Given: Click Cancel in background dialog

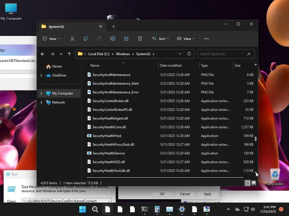Looking at the screenshot, I should (x=185, y=194).
